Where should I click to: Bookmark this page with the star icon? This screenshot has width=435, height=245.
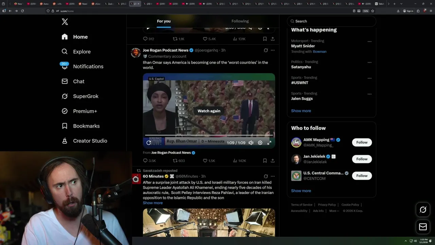[372, 11]
